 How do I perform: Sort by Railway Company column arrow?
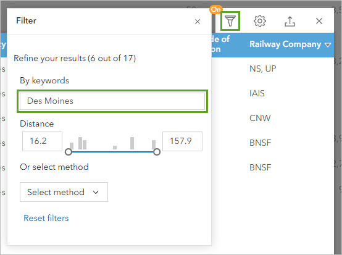click(328, 44)
